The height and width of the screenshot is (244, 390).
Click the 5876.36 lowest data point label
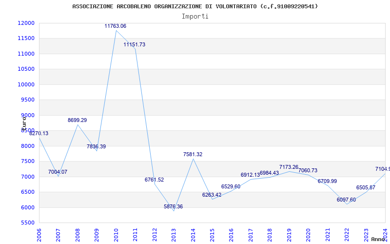coord(173,206)
